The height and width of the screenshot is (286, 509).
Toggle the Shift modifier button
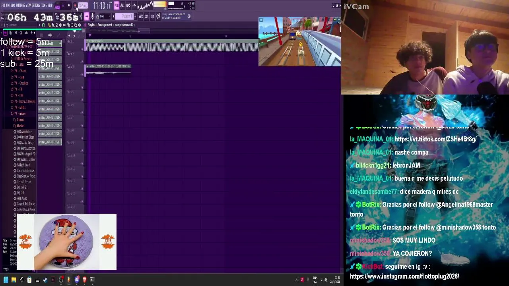140,16
